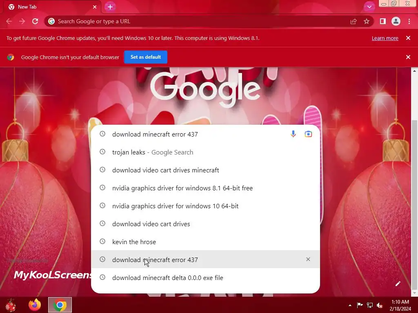This screenshot has width=418, height=313.
Task: Select suggestion trojan leaks - Google Search
Action: [205, 152]
